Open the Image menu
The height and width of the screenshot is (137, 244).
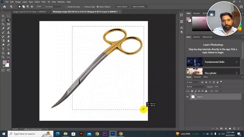(x=18, y=2)
